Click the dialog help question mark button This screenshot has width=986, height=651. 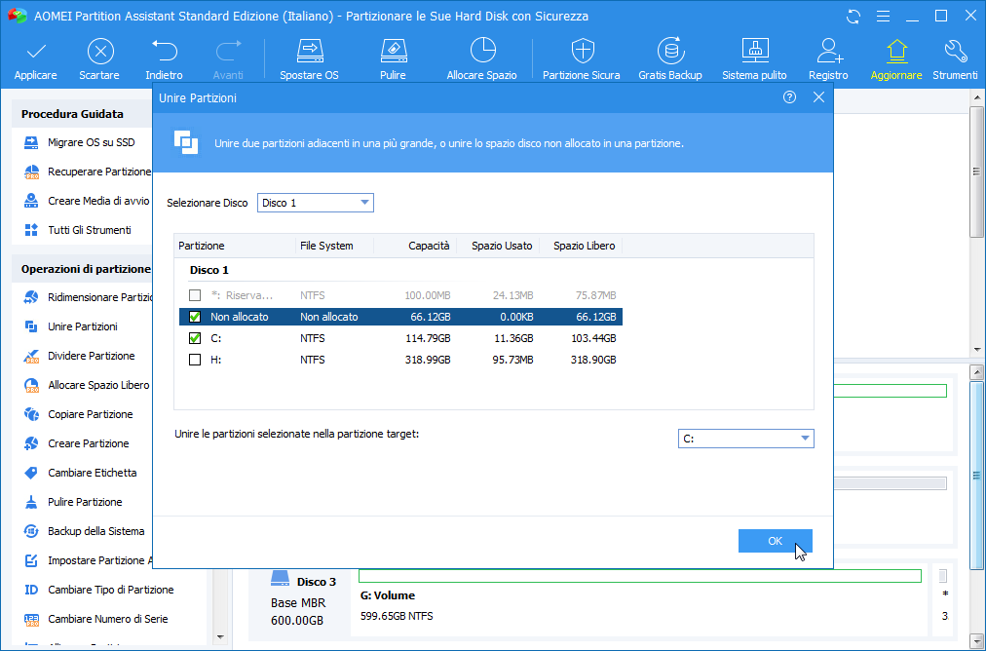coord(789,97)
